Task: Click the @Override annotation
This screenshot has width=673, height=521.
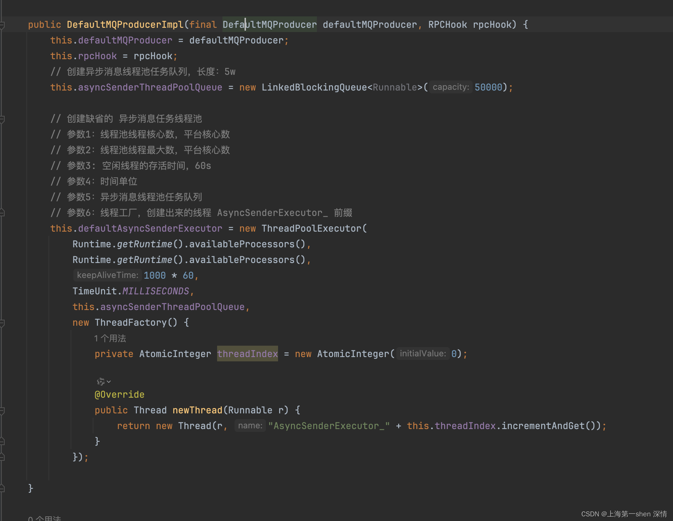Action: click(119, 394)
